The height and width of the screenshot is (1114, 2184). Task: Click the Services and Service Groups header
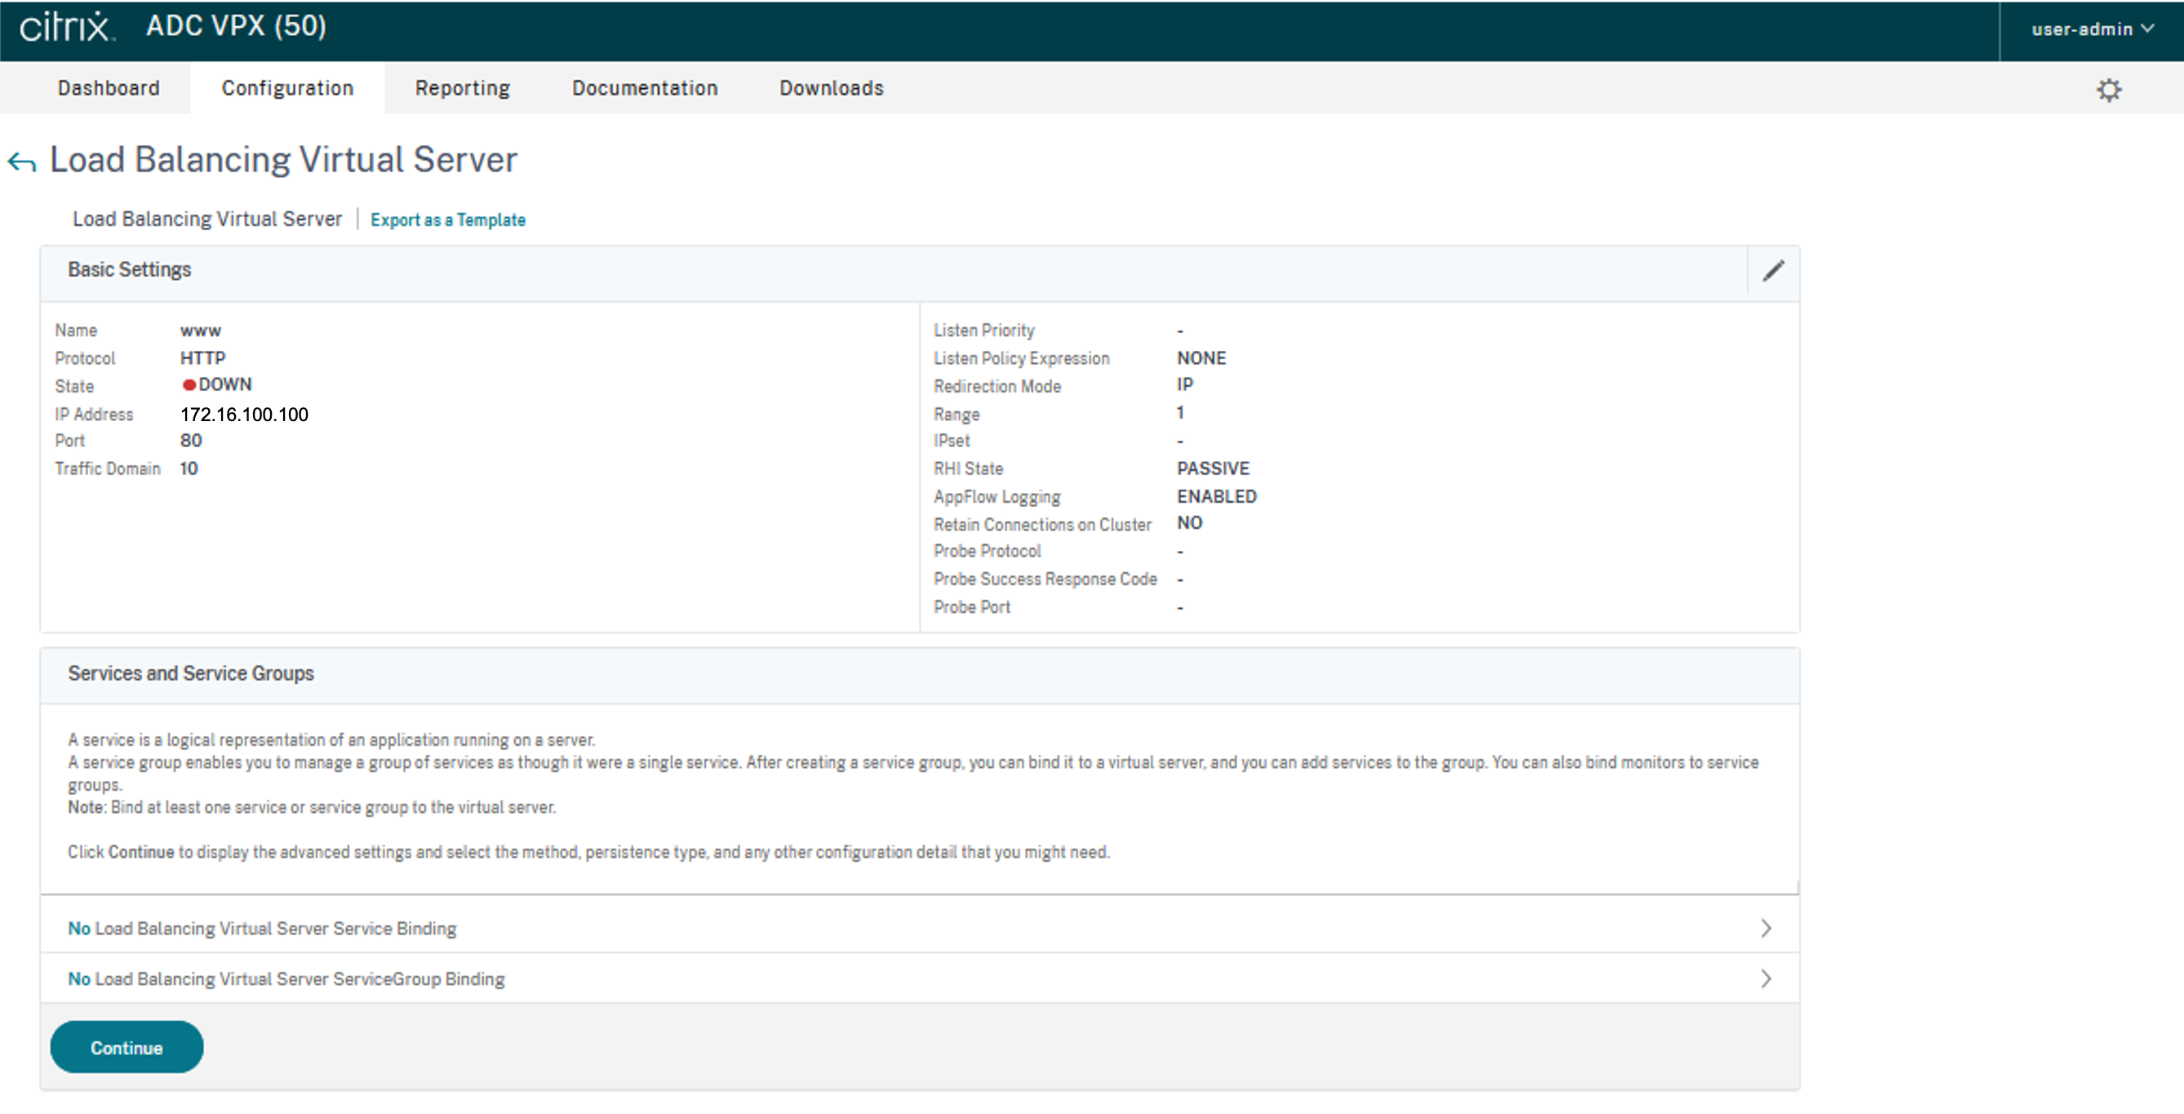click(191, 673)
